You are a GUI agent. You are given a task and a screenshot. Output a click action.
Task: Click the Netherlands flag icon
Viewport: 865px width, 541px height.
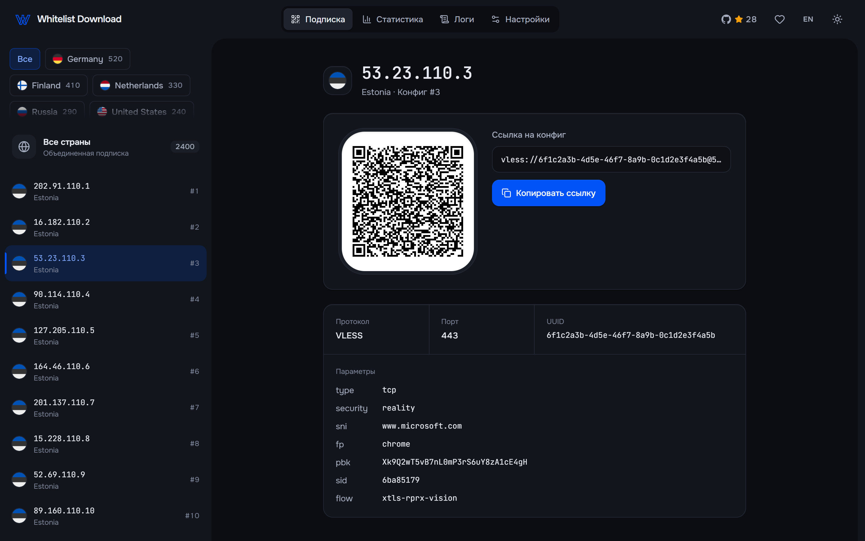pyautogui.click(x=105, y=86)
